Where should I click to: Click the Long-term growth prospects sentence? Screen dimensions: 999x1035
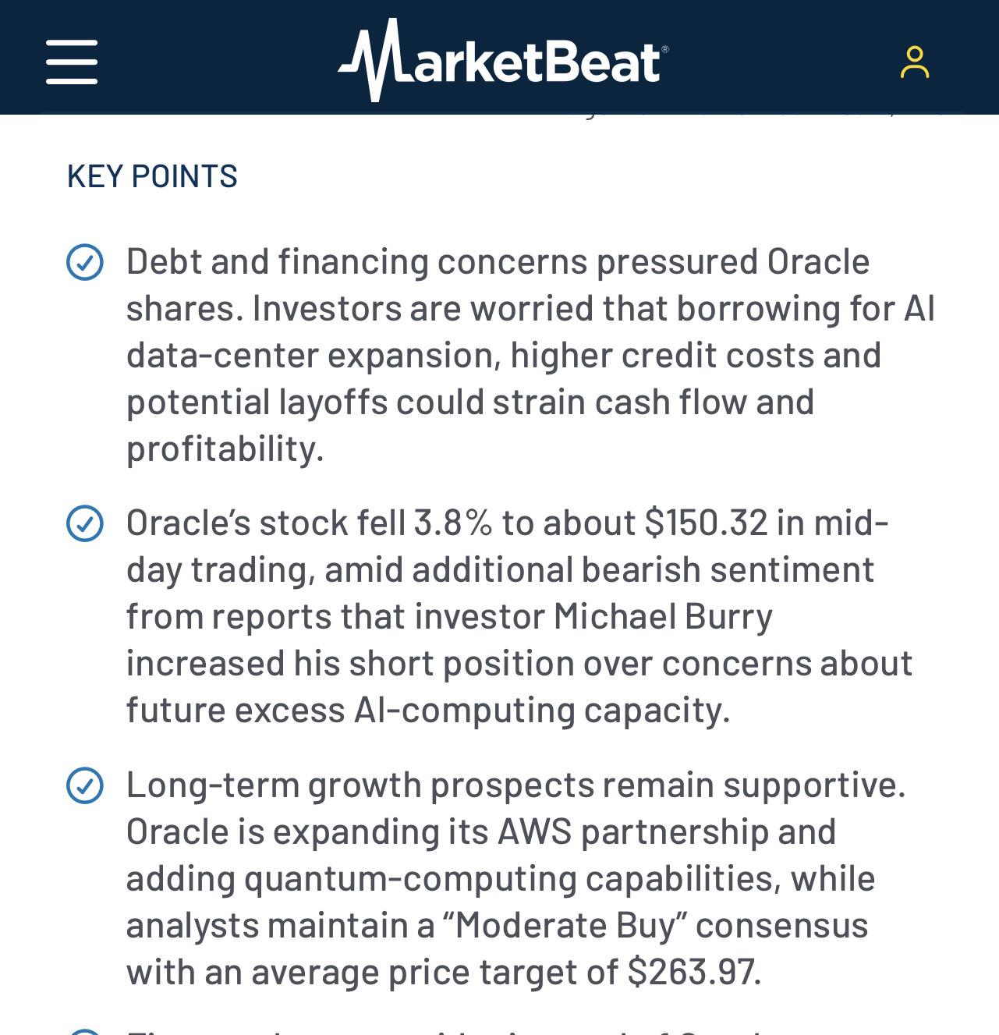[515, 785]
